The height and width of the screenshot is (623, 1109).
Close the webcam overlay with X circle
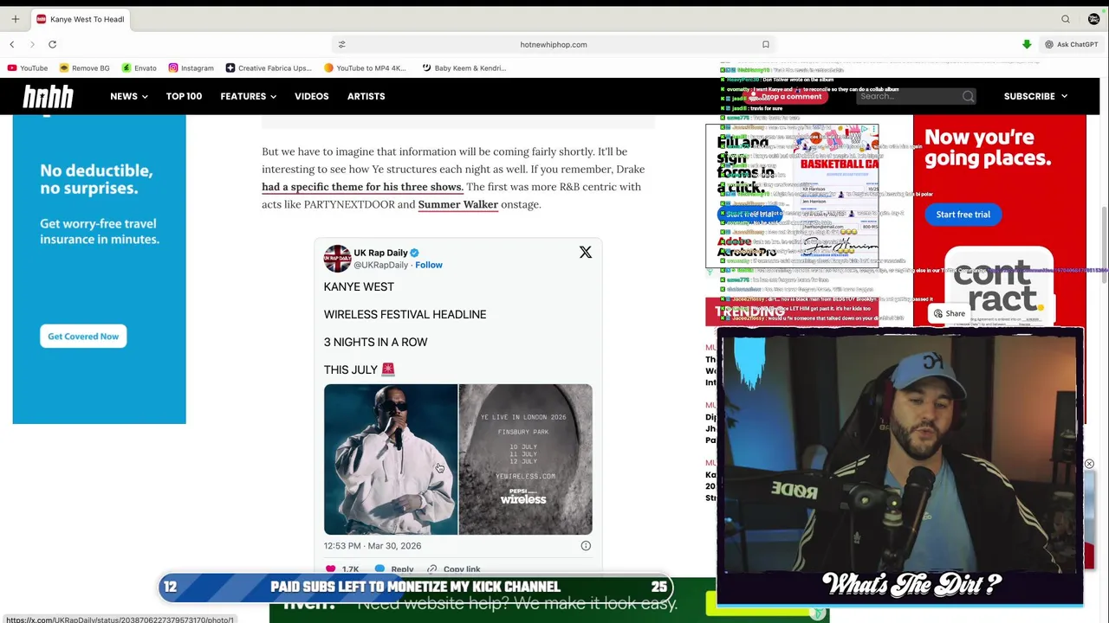(1089, 465)
